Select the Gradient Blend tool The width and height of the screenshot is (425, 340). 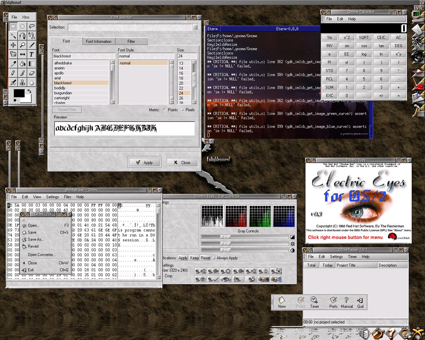click(x=32, y=63)
